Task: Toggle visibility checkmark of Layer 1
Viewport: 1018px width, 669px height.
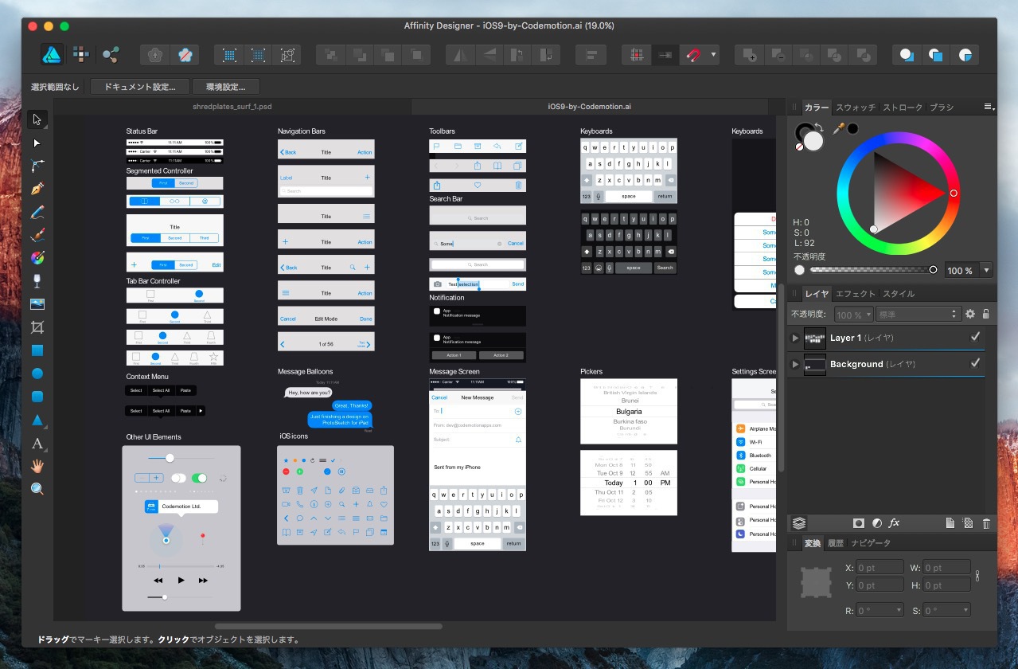Action: [975, 338]
